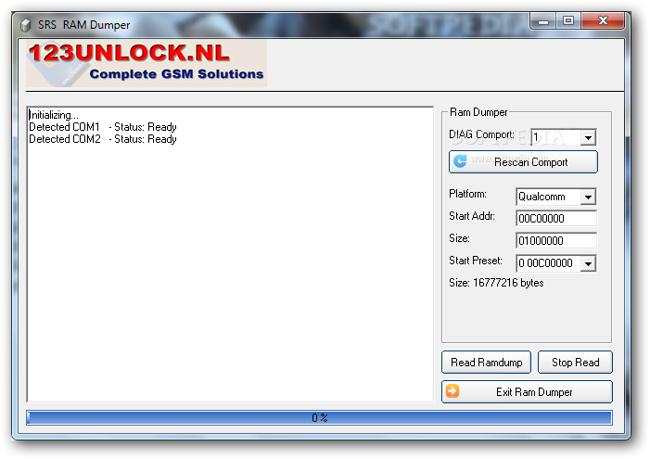650x459 pixels.
Task: Minimize the SRS RAM Dumper window
Action: (543, 21)
